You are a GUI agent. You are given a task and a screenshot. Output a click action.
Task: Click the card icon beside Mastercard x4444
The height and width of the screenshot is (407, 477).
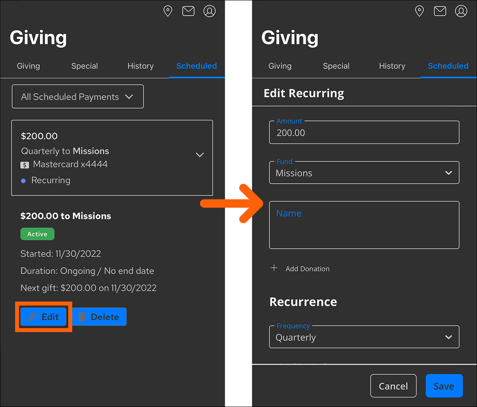[x=25, y=165]
